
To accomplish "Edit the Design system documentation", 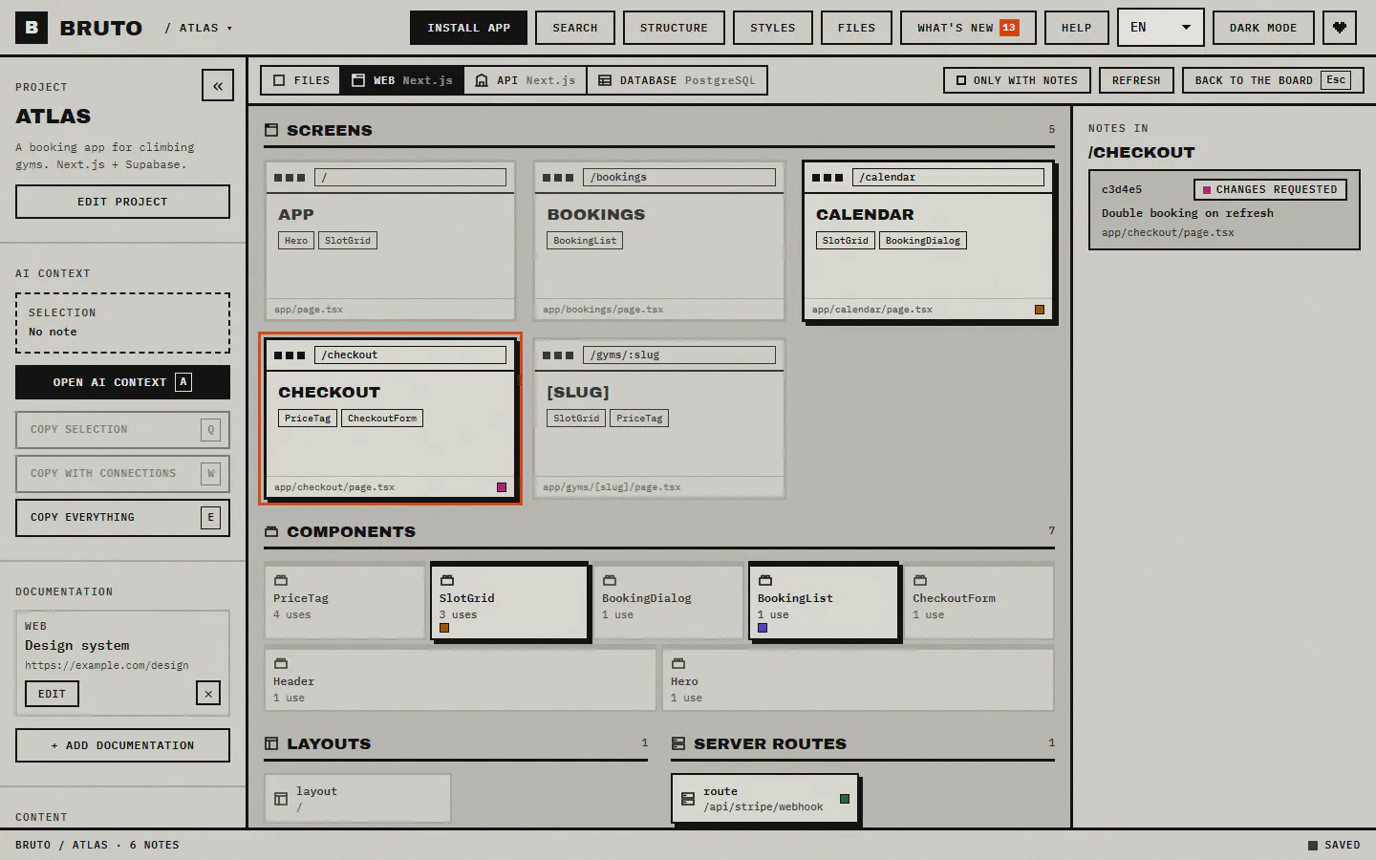I will (x=52, y=694).
